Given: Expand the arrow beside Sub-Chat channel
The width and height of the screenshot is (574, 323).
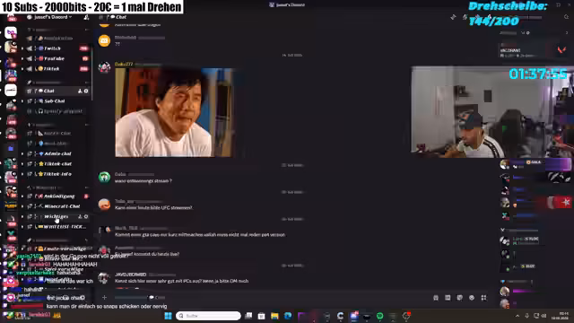Looking at the screenshot, I should click(x=22, y=101).
